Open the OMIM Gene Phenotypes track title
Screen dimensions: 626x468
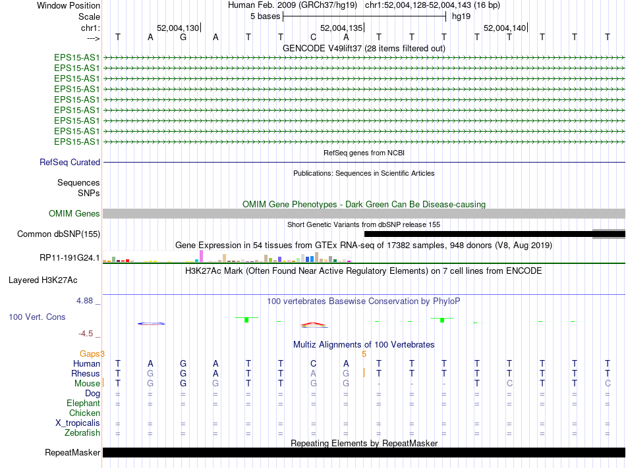364,204
